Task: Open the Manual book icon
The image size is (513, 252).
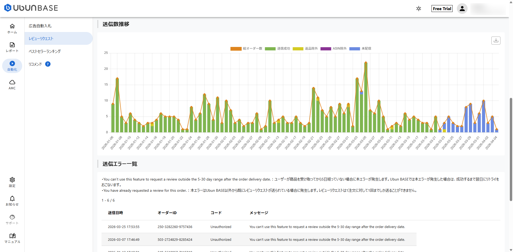Action: click(12, 236)
